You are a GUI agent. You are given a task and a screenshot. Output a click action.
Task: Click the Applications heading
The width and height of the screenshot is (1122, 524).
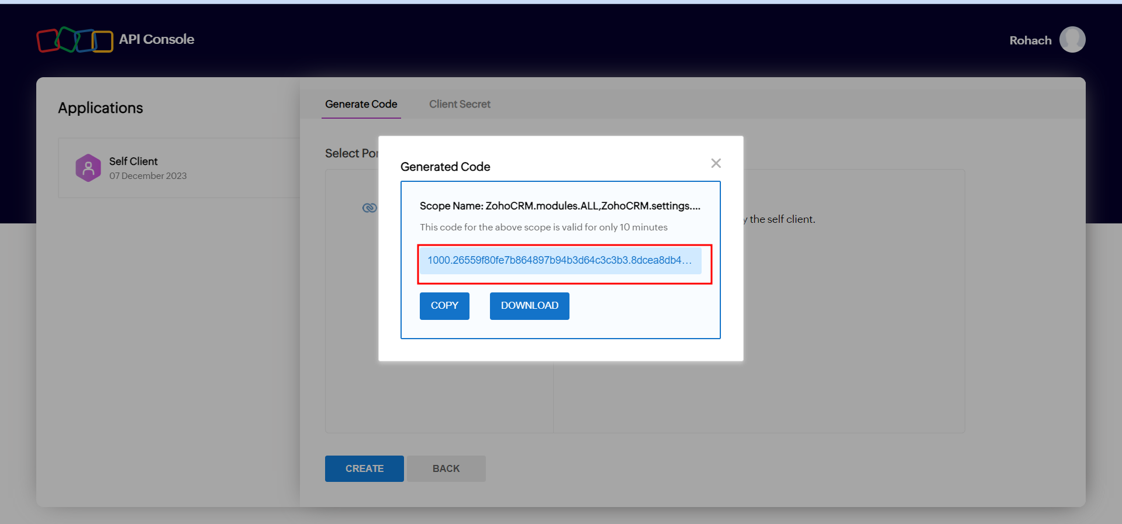coord(101,108)
